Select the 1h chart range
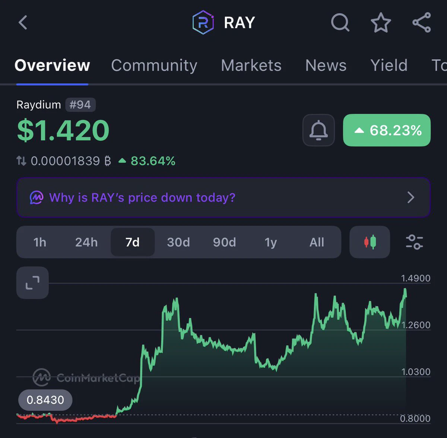This screenshot has width=447, height=438. tap(40, 242)
